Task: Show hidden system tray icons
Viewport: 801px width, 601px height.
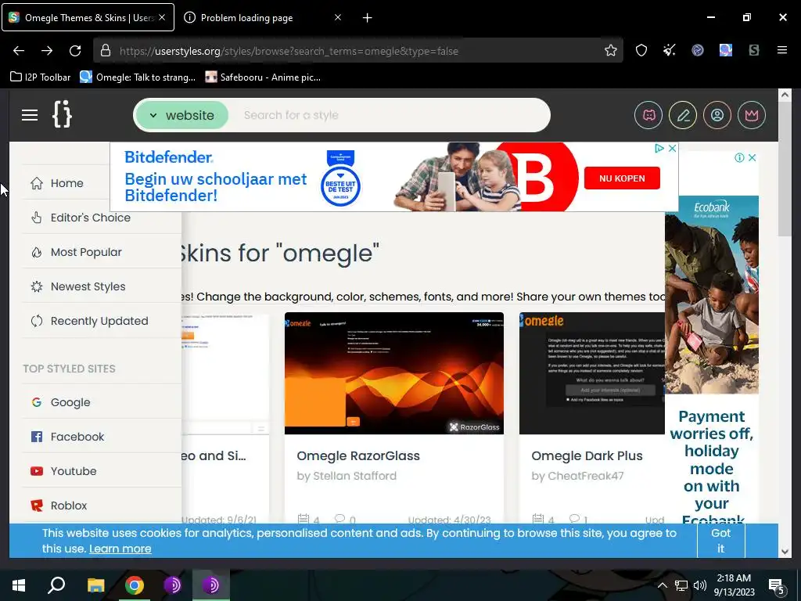Action: 662,585
